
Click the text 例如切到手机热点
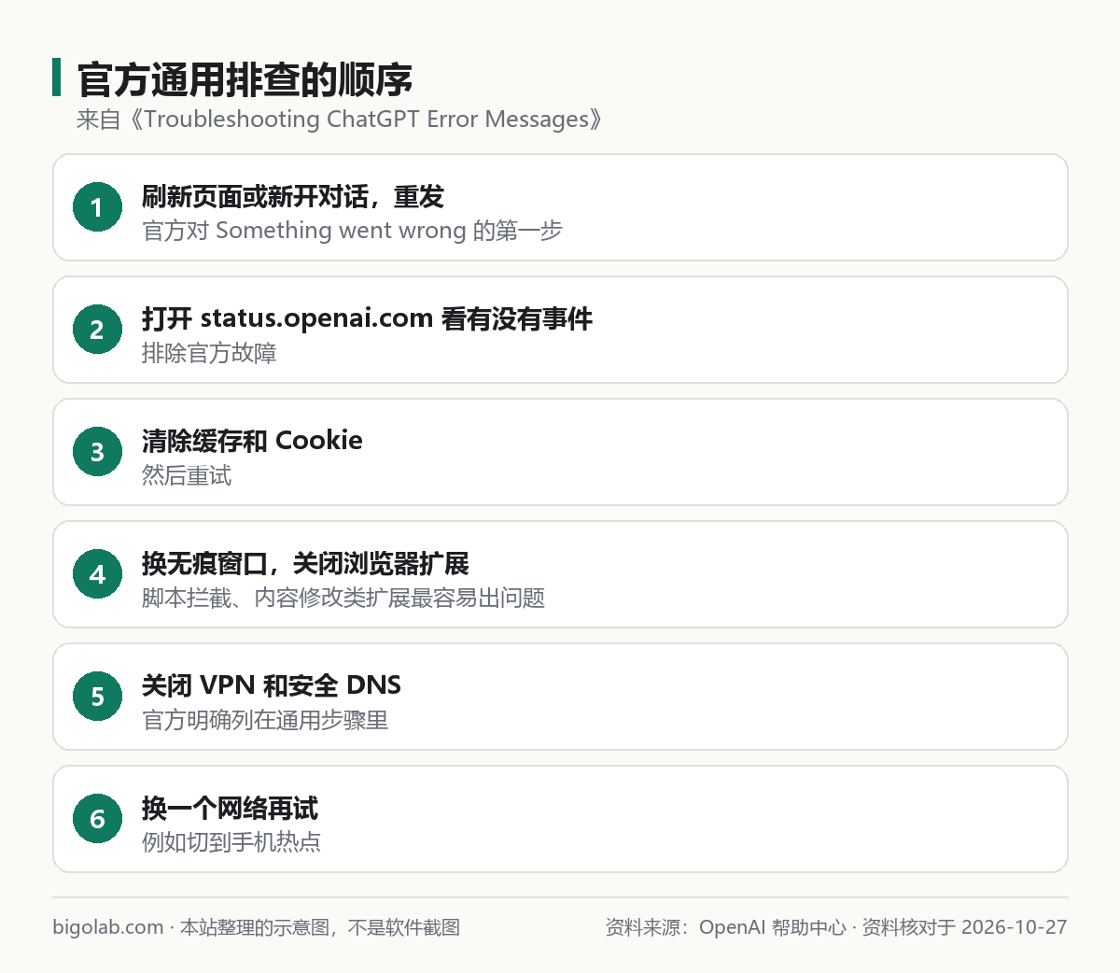[231, 842]
